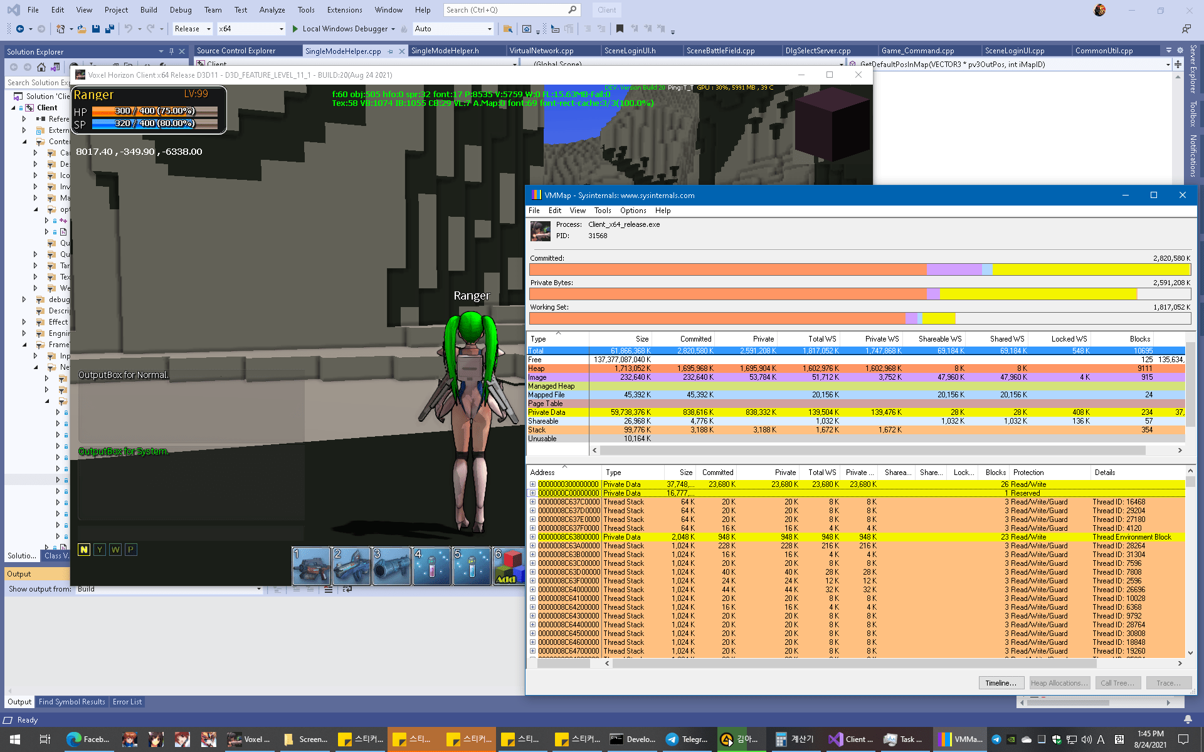The width and height of the screenshot is (1204, 752).
Task: Open the Error List tab
Action: pyautogui.click(x=127, y=702)
